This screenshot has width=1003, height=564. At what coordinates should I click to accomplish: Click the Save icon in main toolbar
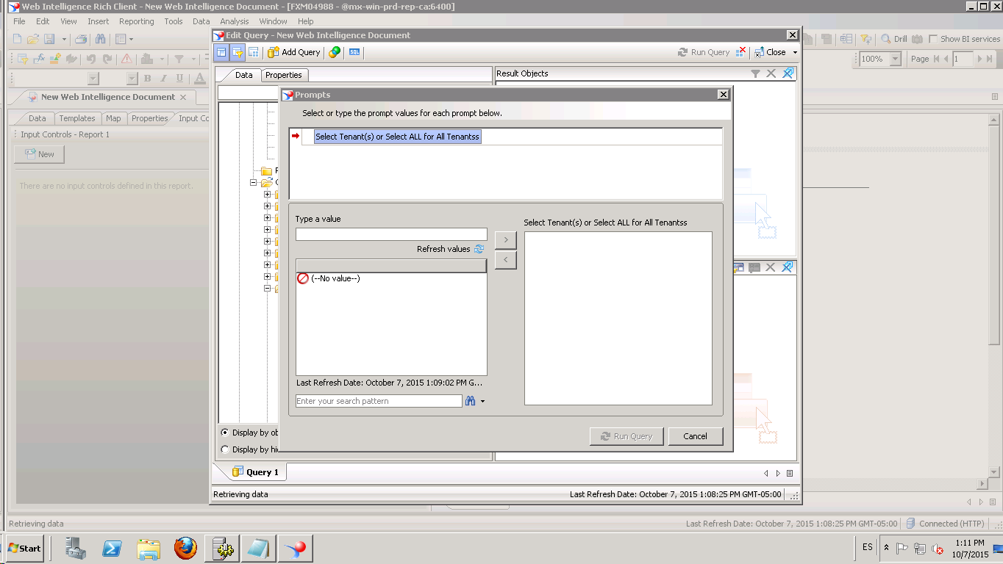pos(49,39)
